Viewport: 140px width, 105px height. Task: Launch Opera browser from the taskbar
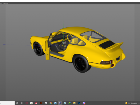pyautogui.click(x=27, y=103)
